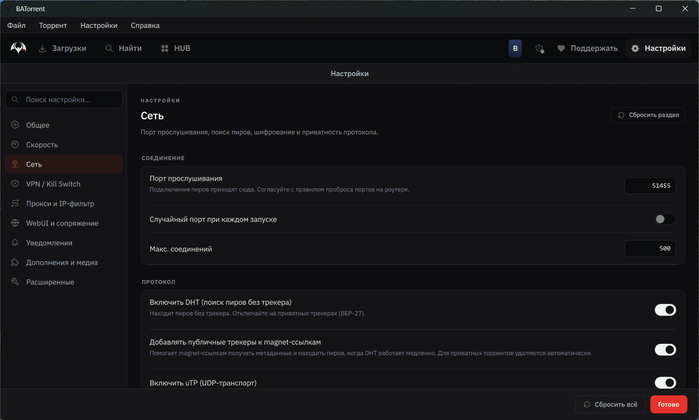Click the bell icon next to Уведомления
The width and height of the screenshot is (699, 420).
click(x=15, y=242)
